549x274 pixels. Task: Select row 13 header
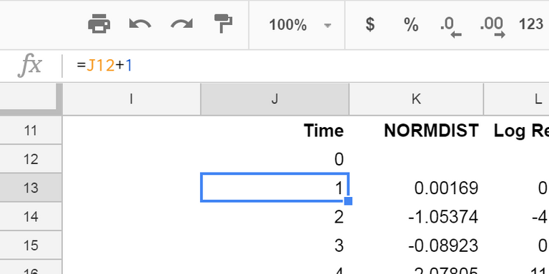31,188
